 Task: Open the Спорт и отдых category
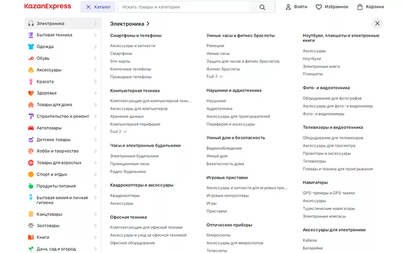tap(52, 174)
